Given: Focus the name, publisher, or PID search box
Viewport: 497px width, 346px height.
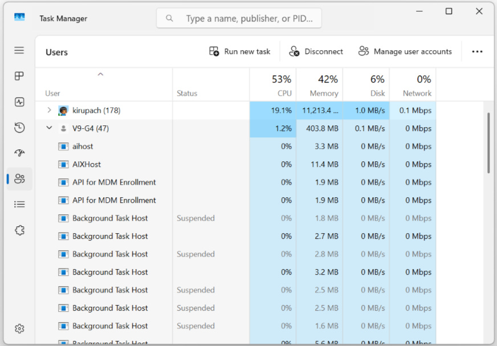Looking at the screenshot, I should pos(239,18).
